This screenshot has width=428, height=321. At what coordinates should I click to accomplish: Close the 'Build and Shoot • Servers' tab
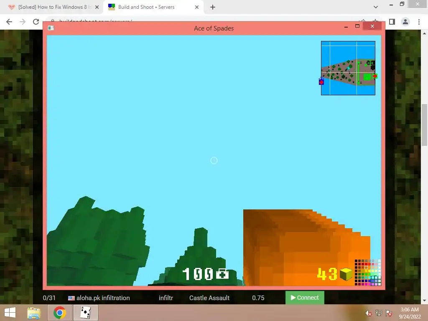(197, 7)
